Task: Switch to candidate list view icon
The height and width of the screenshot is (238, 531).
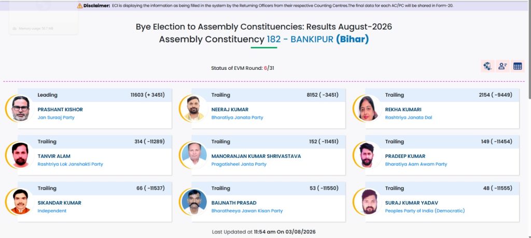Action: 502,66
